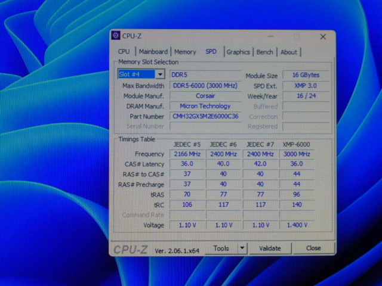
Task: Switch to the Graphics tab
Action: (x=238, y=52)
